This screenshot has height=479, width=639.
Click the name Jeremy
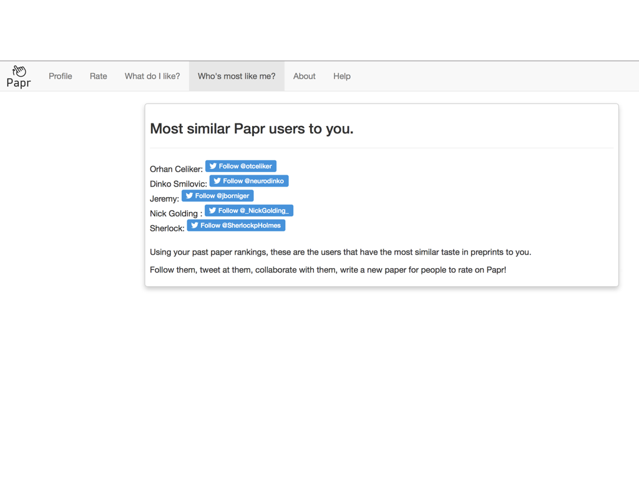coord(164,199)
